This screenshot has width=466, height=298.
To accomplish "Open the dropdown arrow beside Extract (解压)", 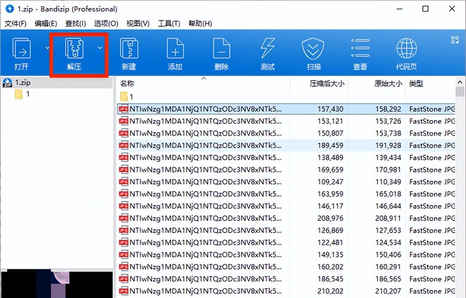I will pos(100,47).
